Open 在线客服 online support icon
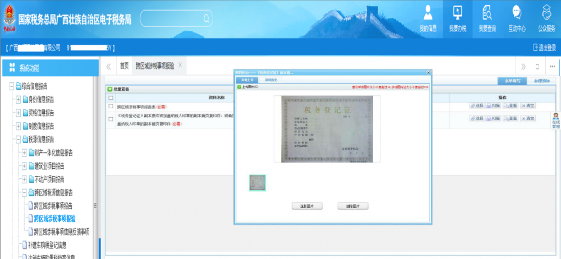 click(x=555, y=121)
